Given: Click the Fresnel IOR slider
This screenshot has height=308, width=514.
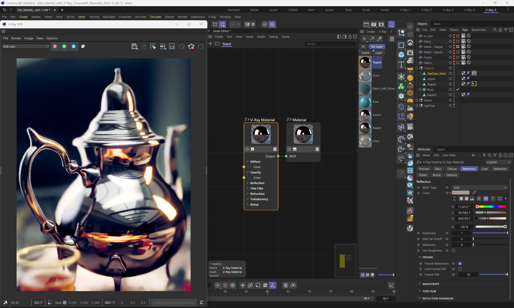Looking at the screenshot, I should (x=493, y=275).
